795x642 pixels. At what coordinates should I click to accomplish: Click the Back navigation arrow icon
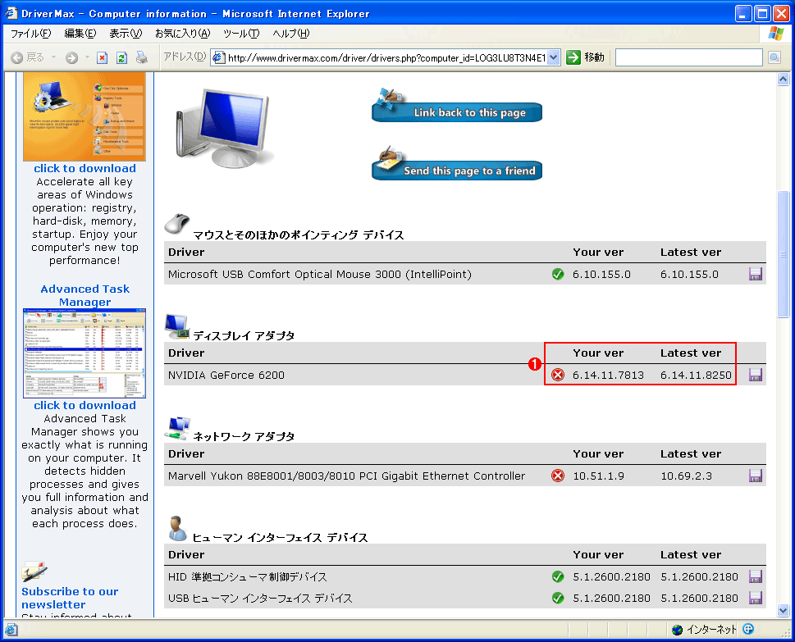pos(17,57)
